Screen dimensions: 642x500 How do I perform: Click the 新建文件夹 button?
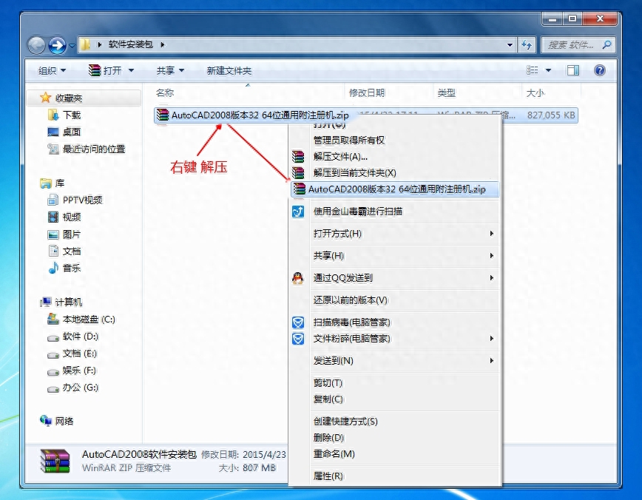click(229, 70)
